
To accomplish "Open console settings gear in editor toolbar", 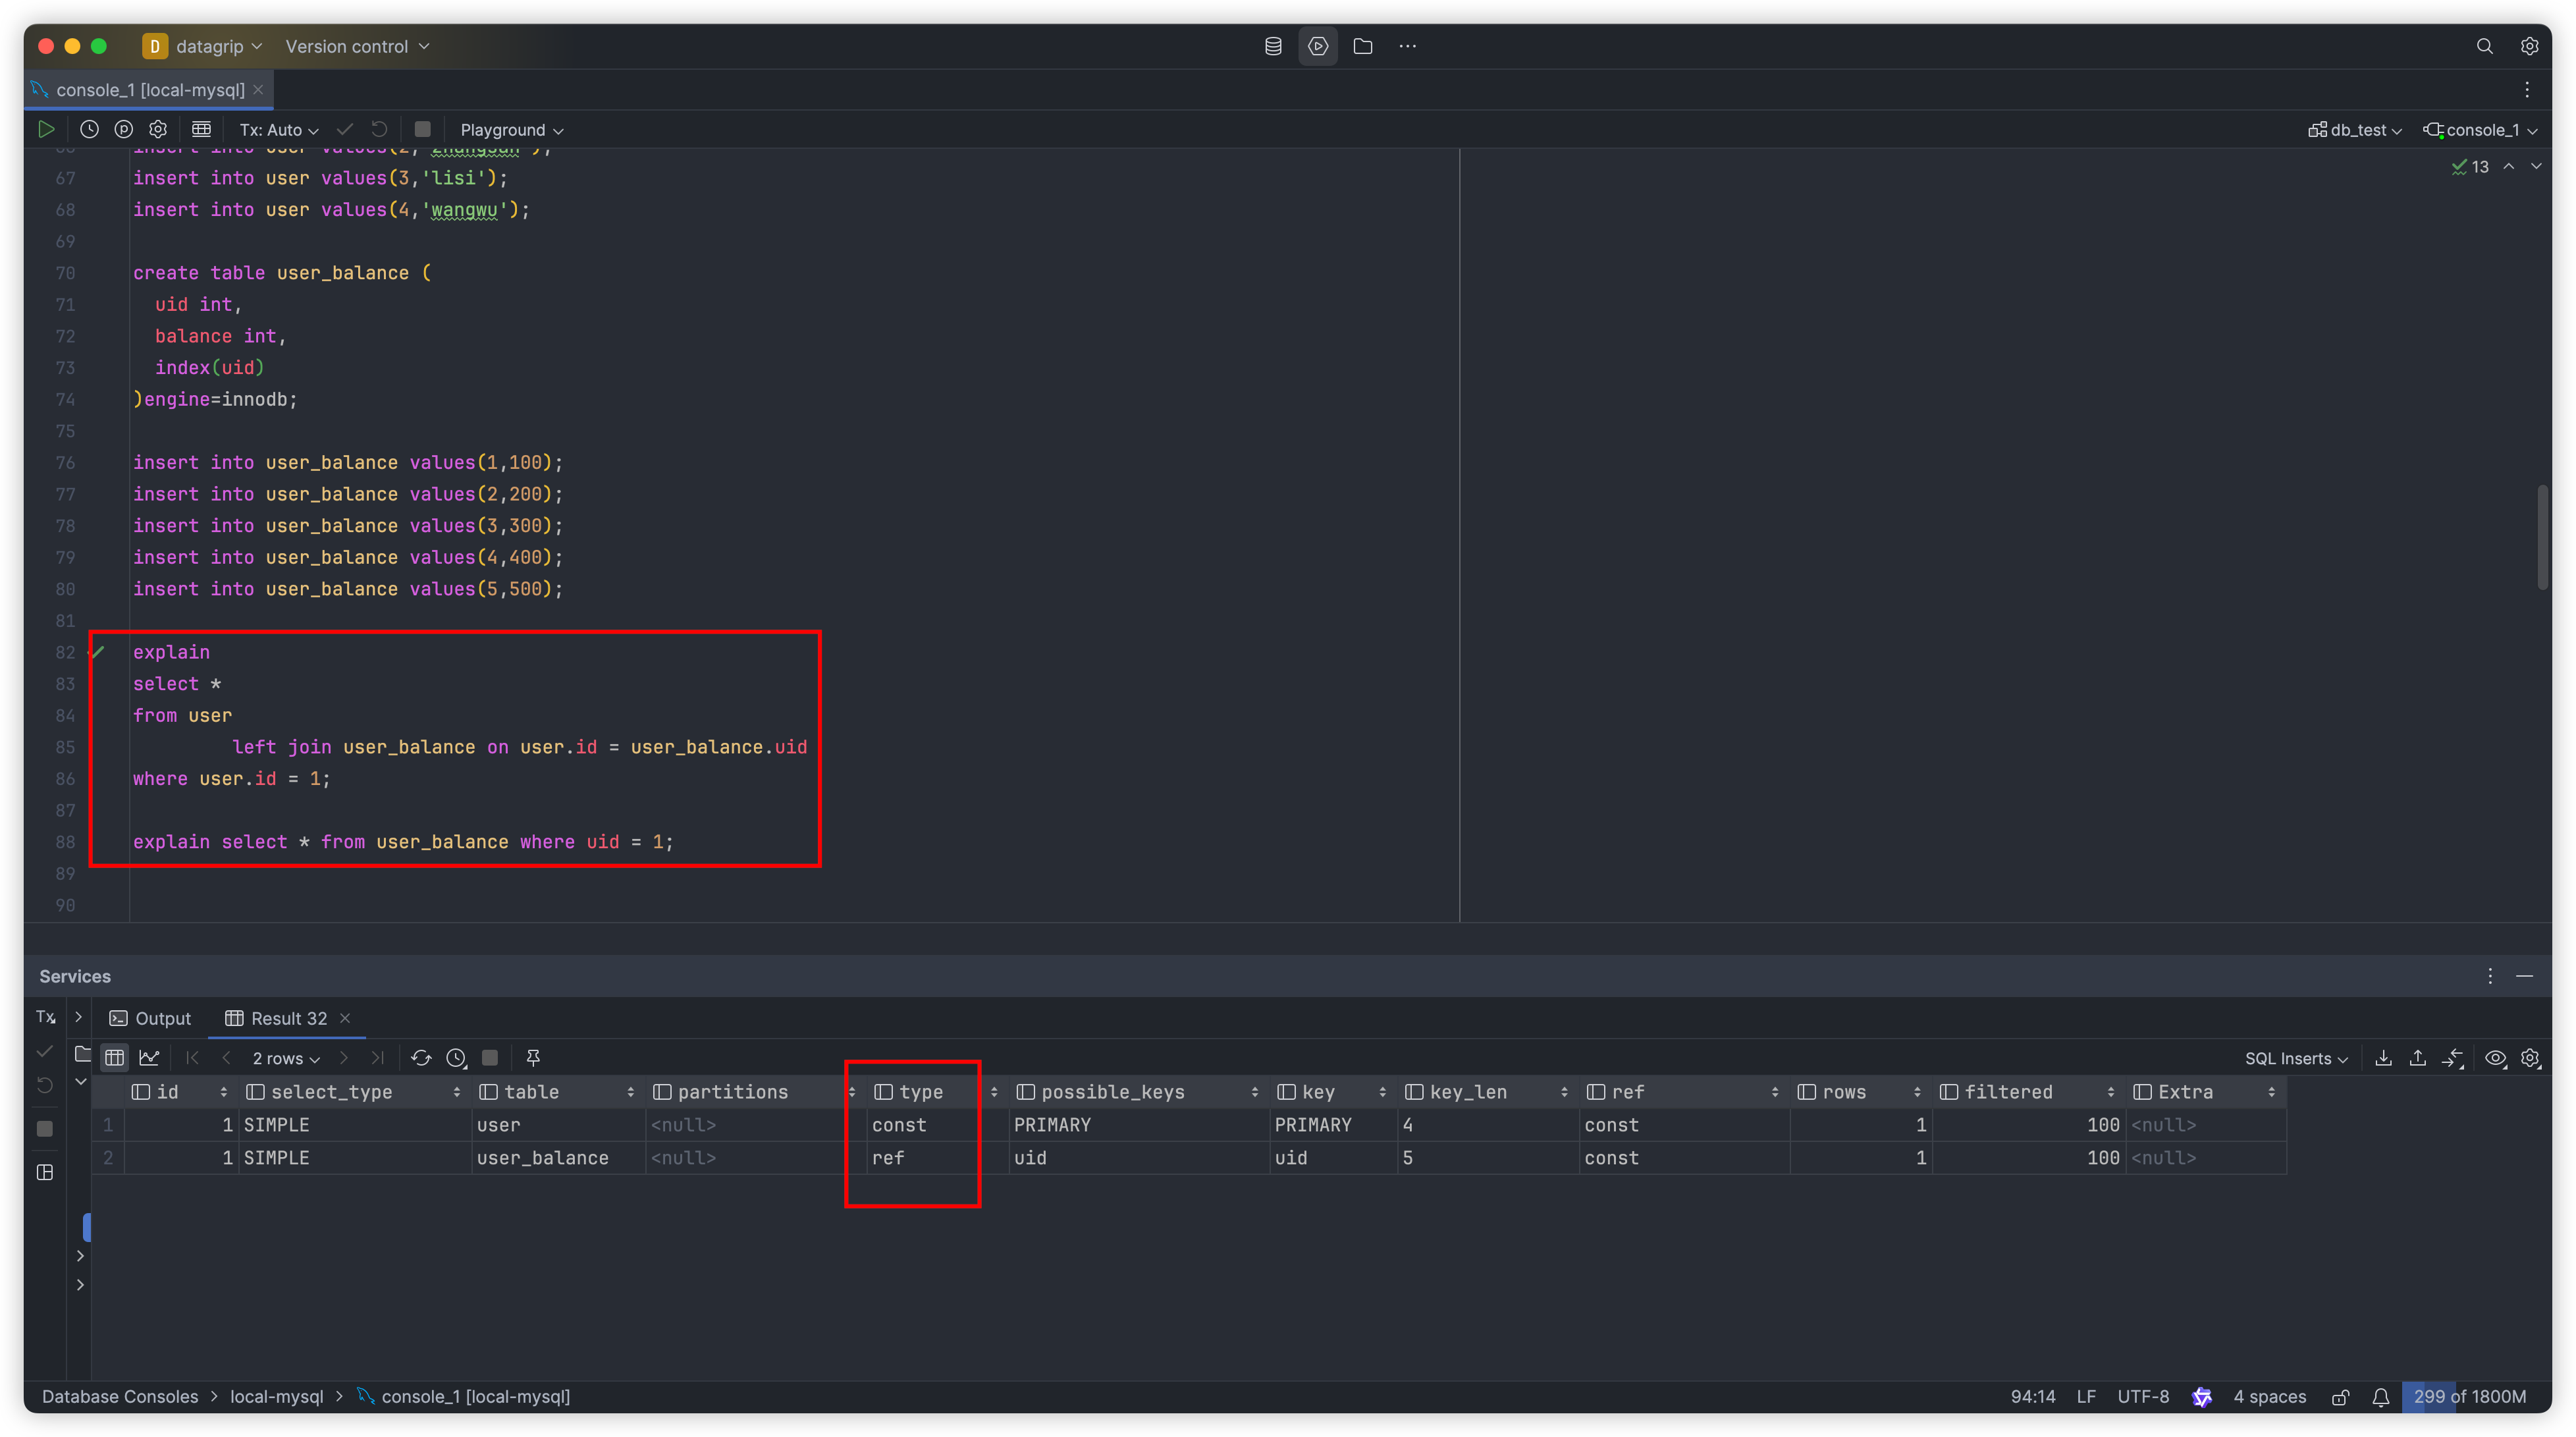I will click(x=158, y=129).
